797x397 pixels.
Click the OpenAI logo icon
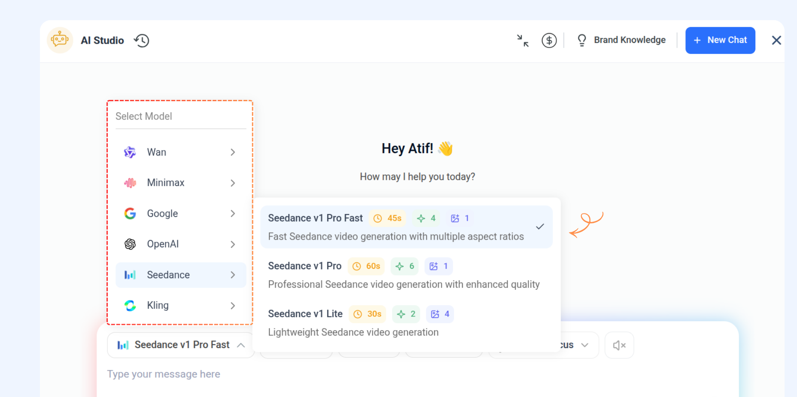pos(130,244)
